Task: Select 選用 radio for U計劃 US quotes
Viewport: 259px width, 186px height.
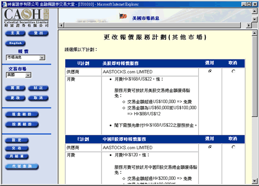Action: tap(210, 71)
